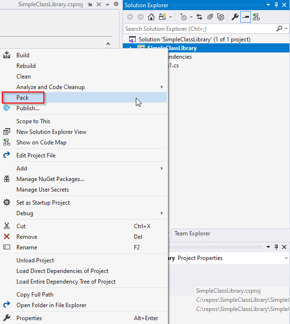Switch to the Team Explorer tab
The width and height of the screenshot is (290, 324).
(192, 233)
